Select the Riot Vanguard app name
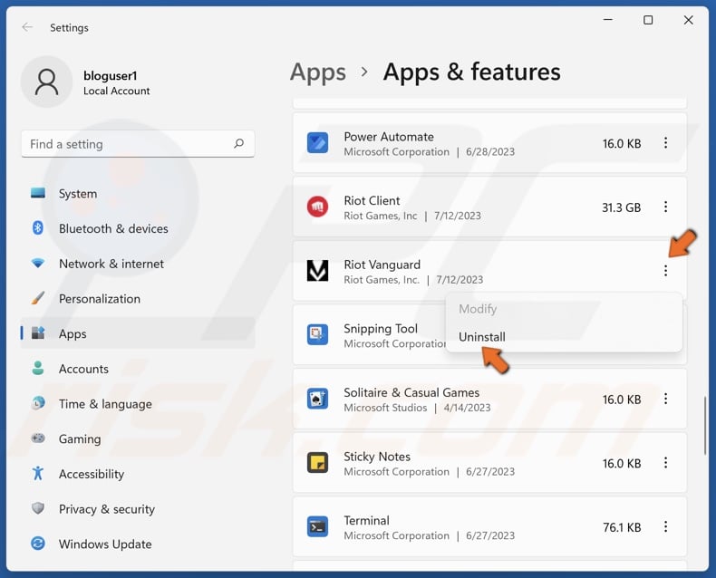This screenshot has width=716, height=578. point(382,265)
